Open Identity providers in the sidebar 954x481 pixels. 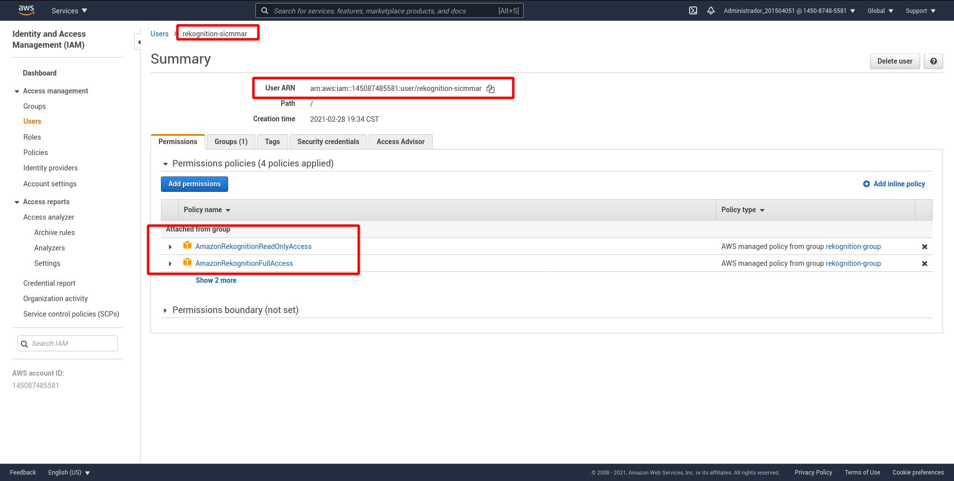pos(50,168)
